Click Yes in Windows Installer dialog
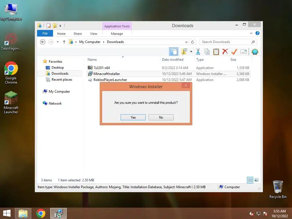 point(133,117)
